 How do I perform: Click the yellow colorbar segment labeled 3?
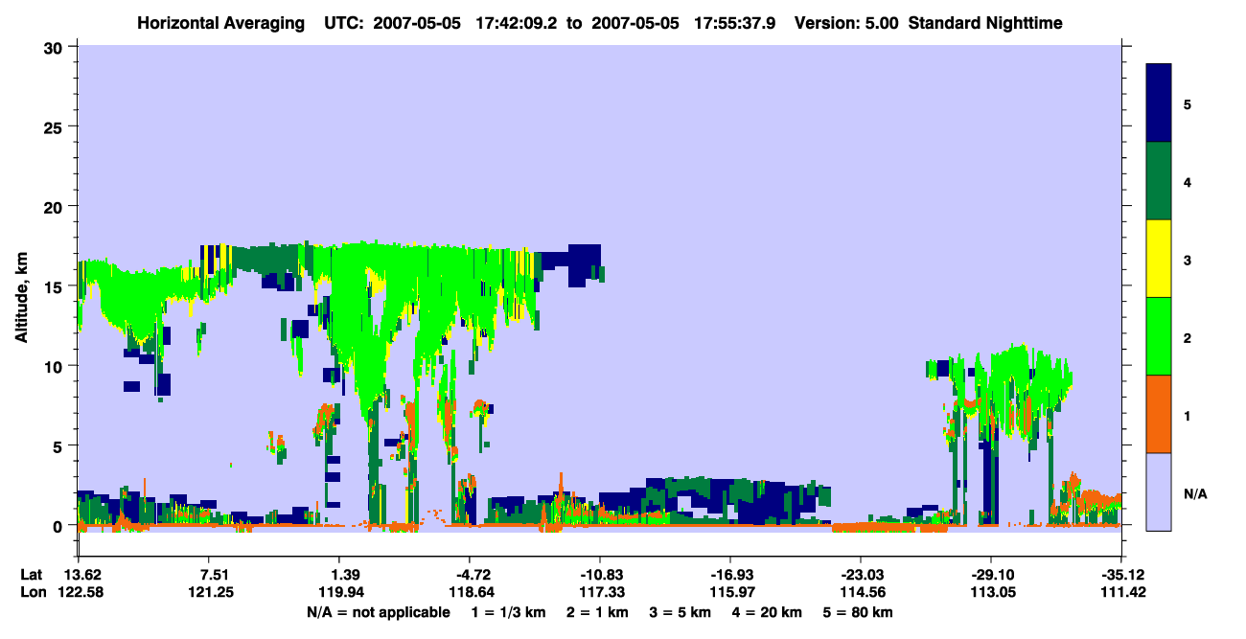(1159, 258)
